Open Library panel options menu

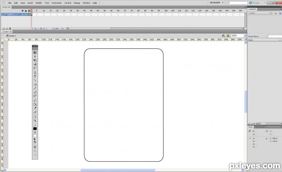tap(281, 9)
